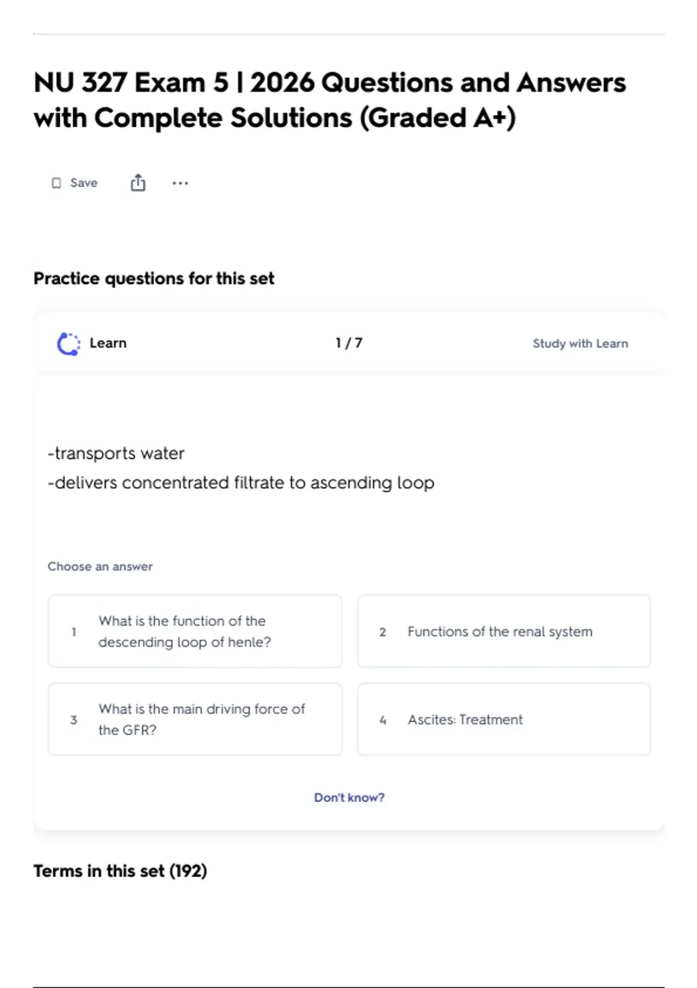Screen dimensions: 697x988
Task: Pick answer 3 main driving force of GFR
Action: point(195,719)
